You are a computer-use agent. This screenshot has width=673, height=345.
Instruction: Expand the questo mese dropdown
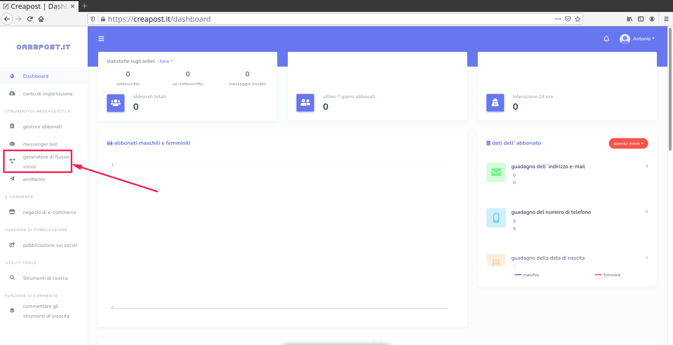pos(628,143)
